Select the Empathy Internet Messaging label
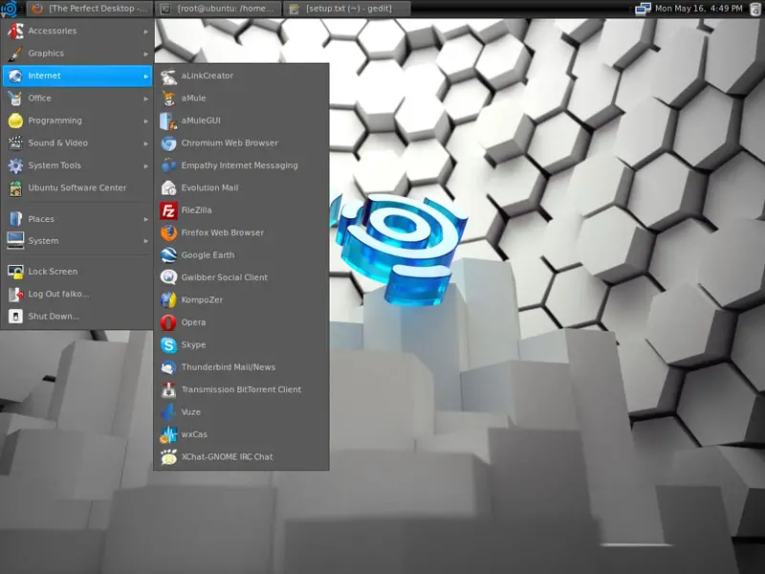The image size is (765, 574). (x=240, y=166)
